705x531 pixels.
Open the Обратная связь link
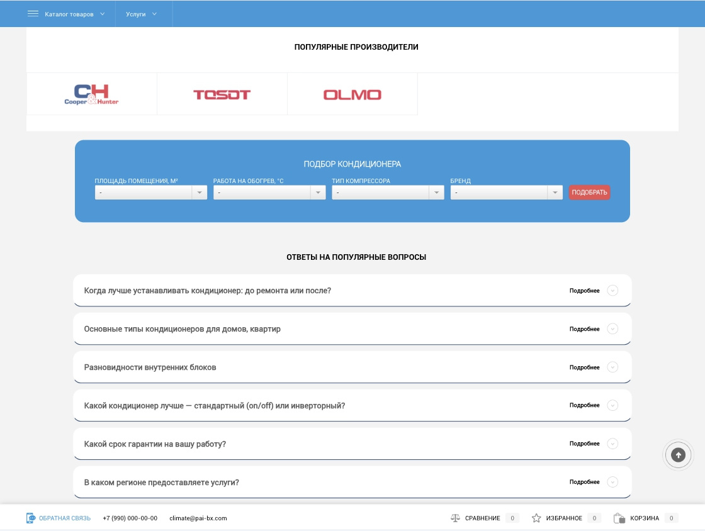tap(65, 518)
